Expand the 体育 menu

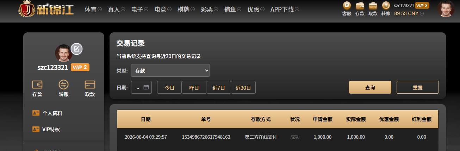[x=93, y=10]
